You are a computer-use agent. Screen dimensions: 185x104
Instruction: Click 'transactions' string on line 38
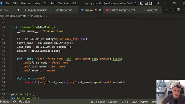coord(54,31)
